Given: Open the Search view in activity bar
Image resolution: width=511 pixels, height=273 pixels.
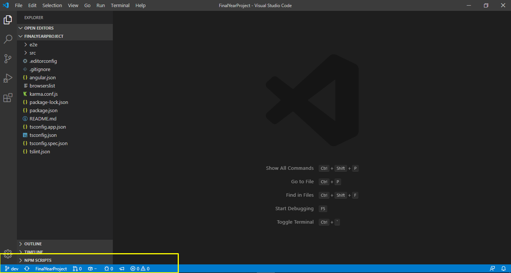Looking at the screenshot, I should [8, 39].
